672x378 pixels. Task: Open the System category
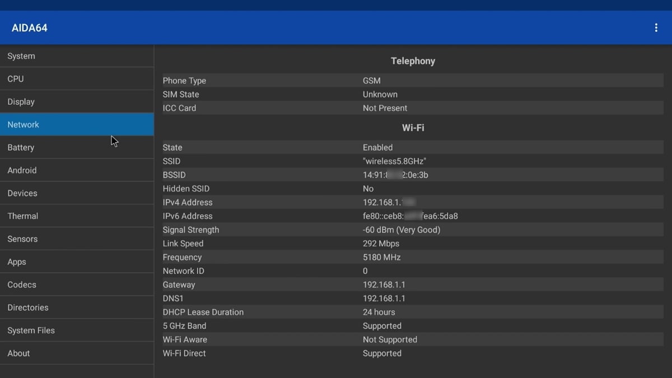(x=77, y=56)
